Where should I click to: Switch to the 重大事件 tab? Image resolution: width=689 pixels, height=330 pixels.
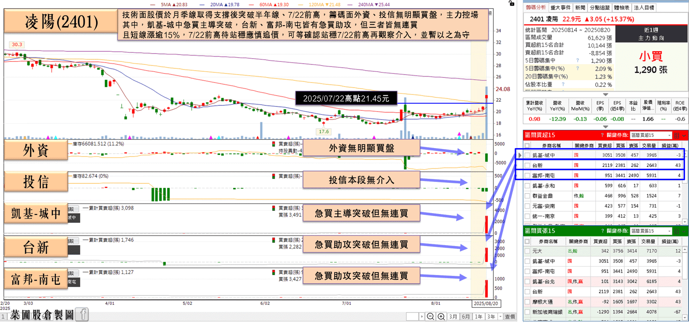560,7
